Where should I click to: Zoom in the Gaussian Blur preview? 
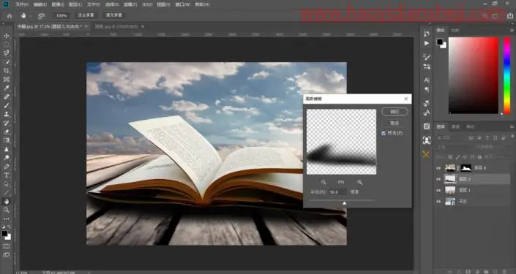point(359,182)
